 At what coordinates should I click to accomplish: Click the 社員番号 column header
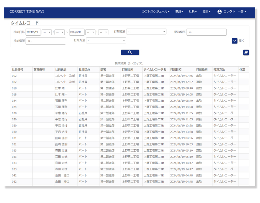pyautogui.click(x=17, y=69)
